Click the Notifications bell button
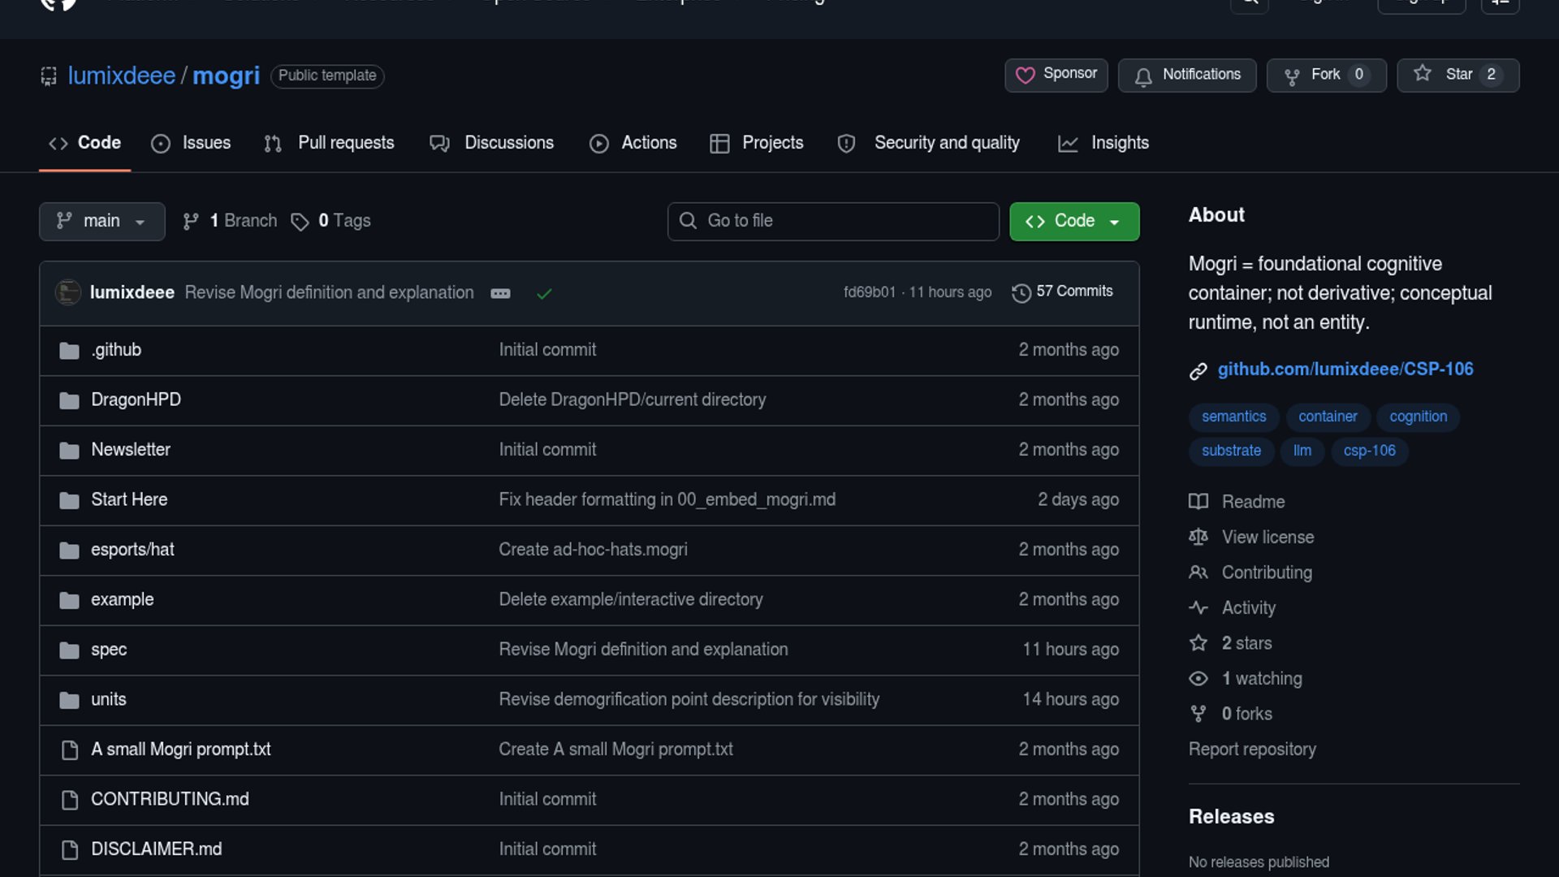The image size is (1559, 877). tap(1186, 75)
